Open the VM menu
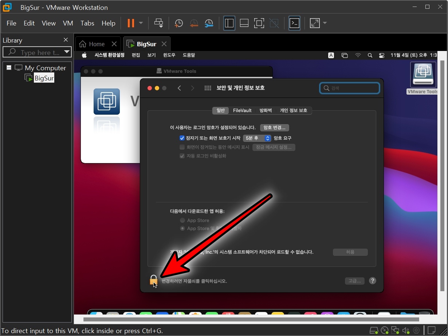Screen dimensions: 448x336 coord(68,23)
